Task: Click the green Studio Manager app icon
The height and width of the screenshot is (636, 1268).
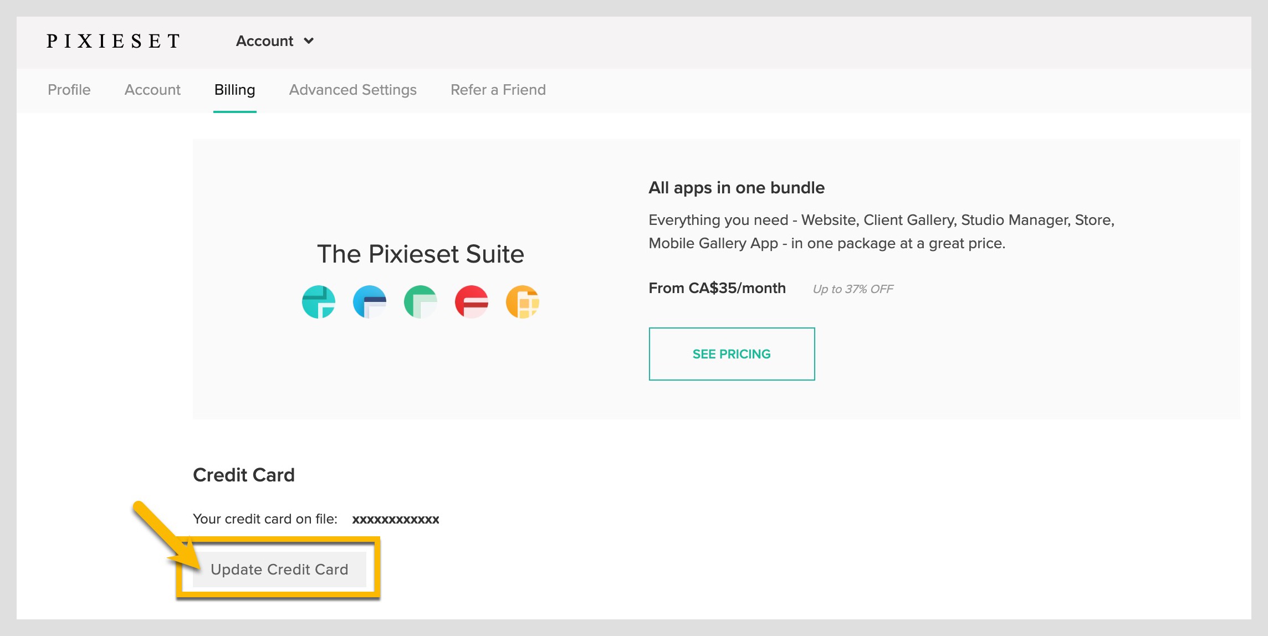Action: coord(420,302)
